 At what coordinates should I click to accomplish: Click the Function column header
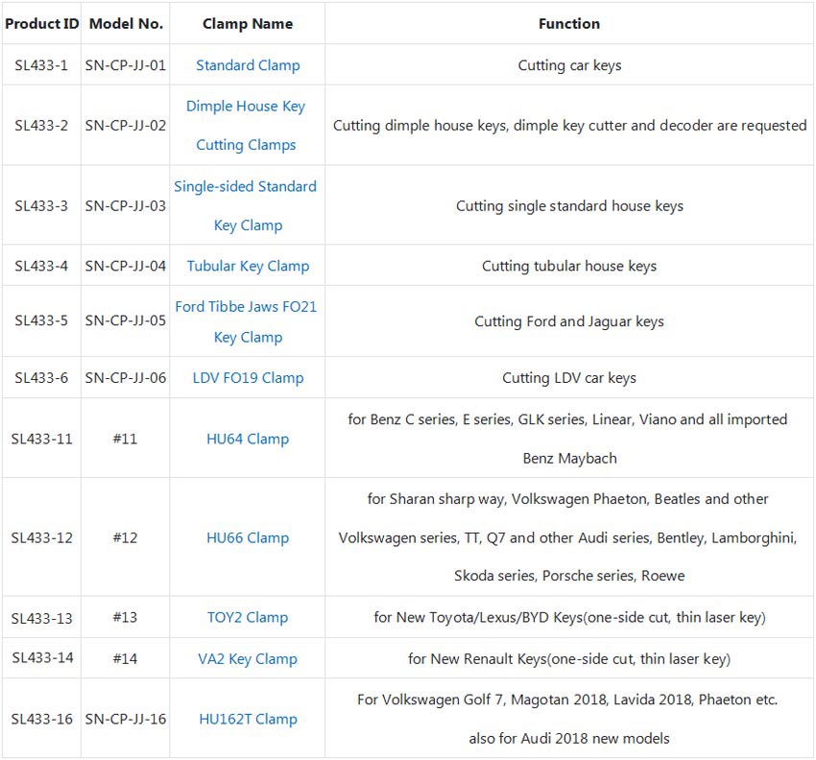569,24
